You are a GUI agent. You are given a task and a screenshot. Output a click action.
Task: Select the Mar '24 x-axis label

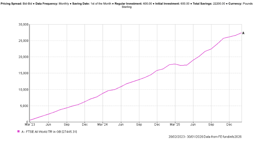pyautogui.click(x=103, y=125)
